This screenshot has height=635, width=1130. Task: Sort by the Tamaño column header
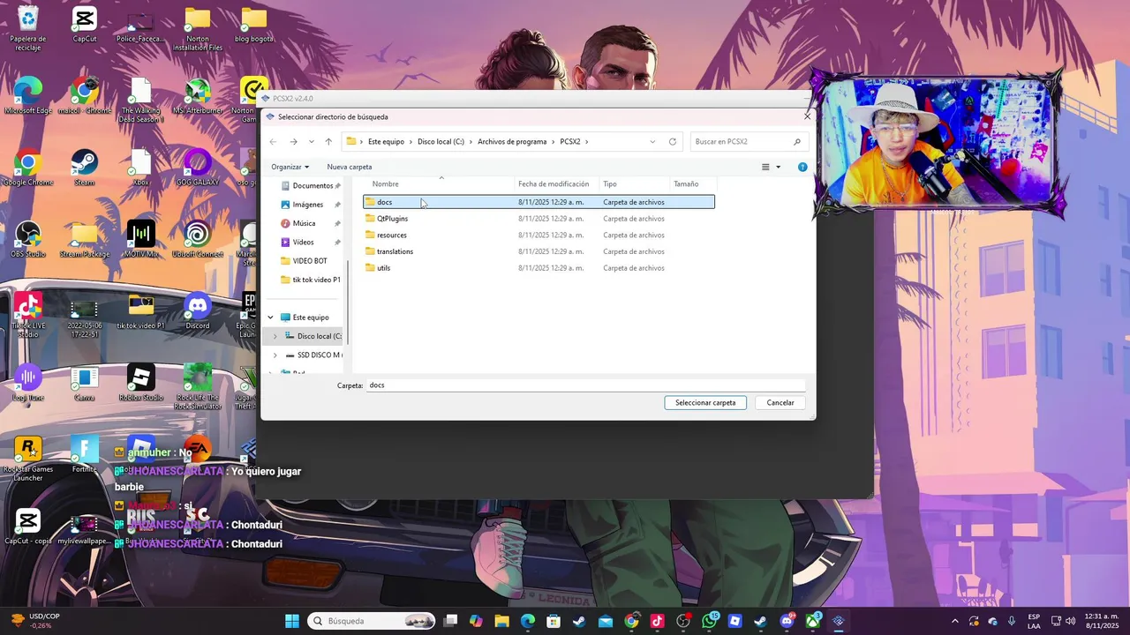[693, 184]
